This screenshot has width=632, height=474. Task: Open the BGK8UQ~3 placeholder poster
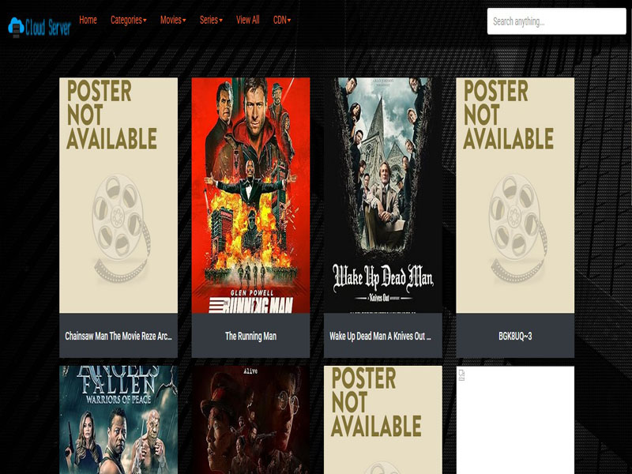[x=515, y=195]
